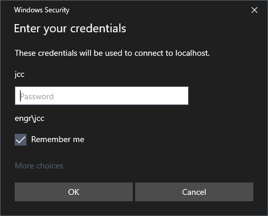268x216 pixels.
Task: Click the checkmark tick icon beside Remember me
Action: tap(21, 140)
